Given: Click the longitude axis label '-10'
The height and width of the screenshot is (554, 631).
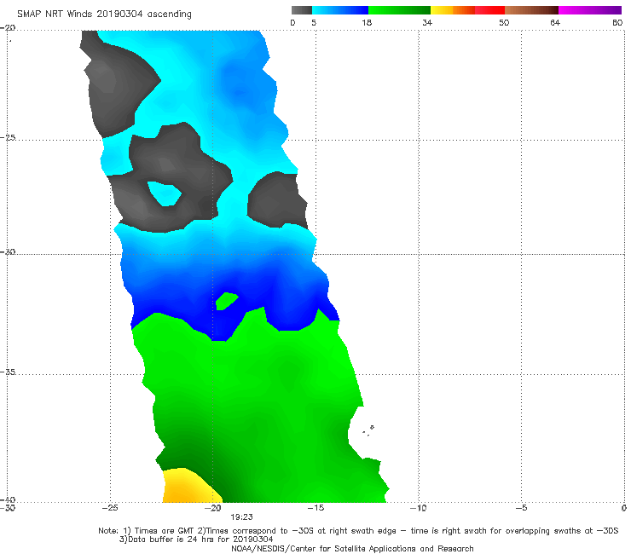Looking at the screenshot, I should pos(419,508).
